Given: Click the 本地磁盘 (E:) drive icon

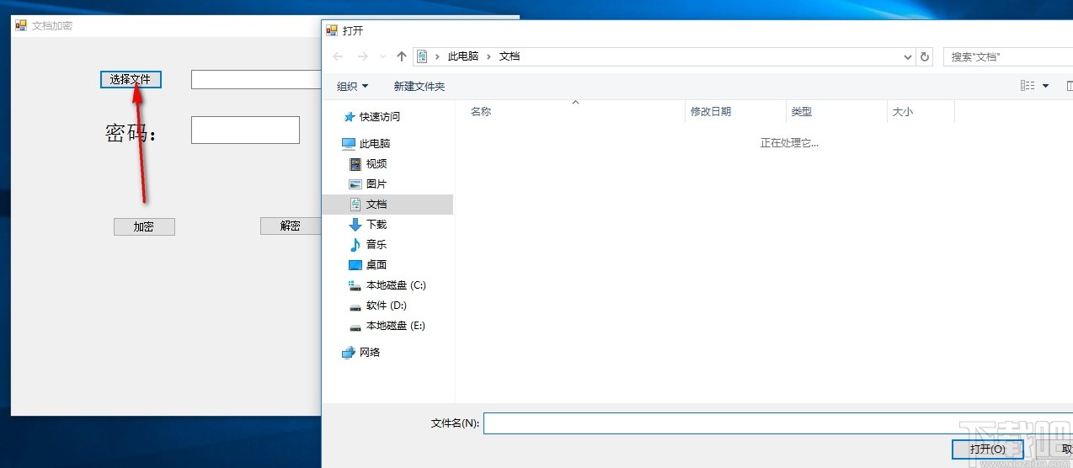Looking at the screenshot, I should click(x=355, y=326).
